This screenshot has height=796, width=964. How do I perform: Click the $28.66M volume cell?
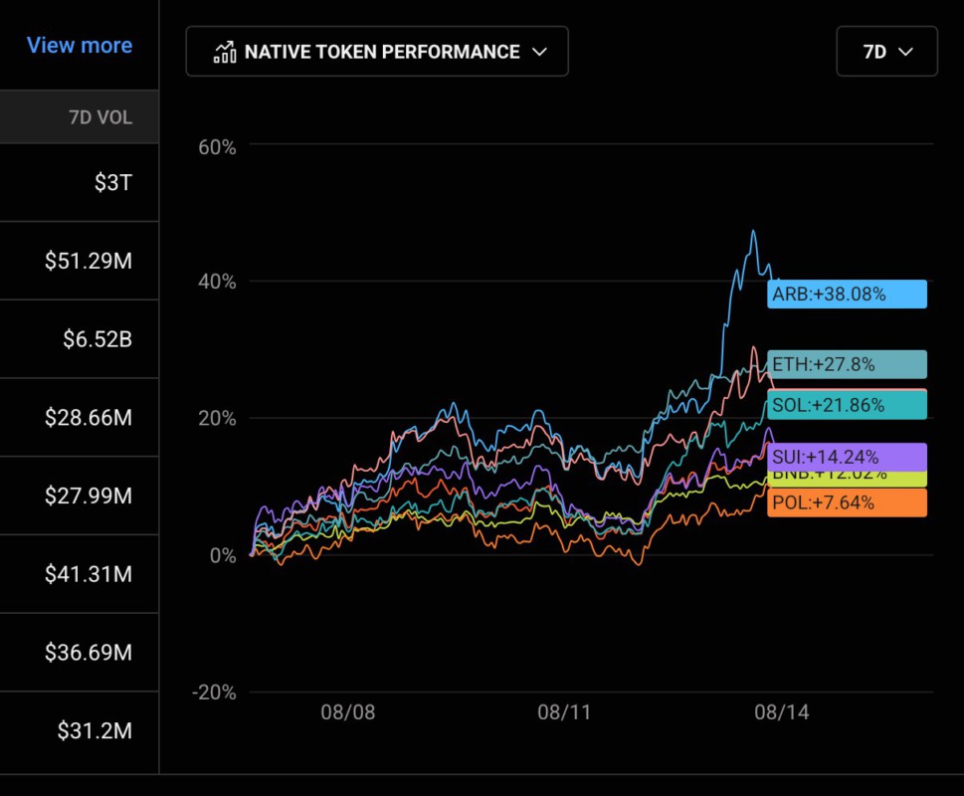[x=88, y=418]
